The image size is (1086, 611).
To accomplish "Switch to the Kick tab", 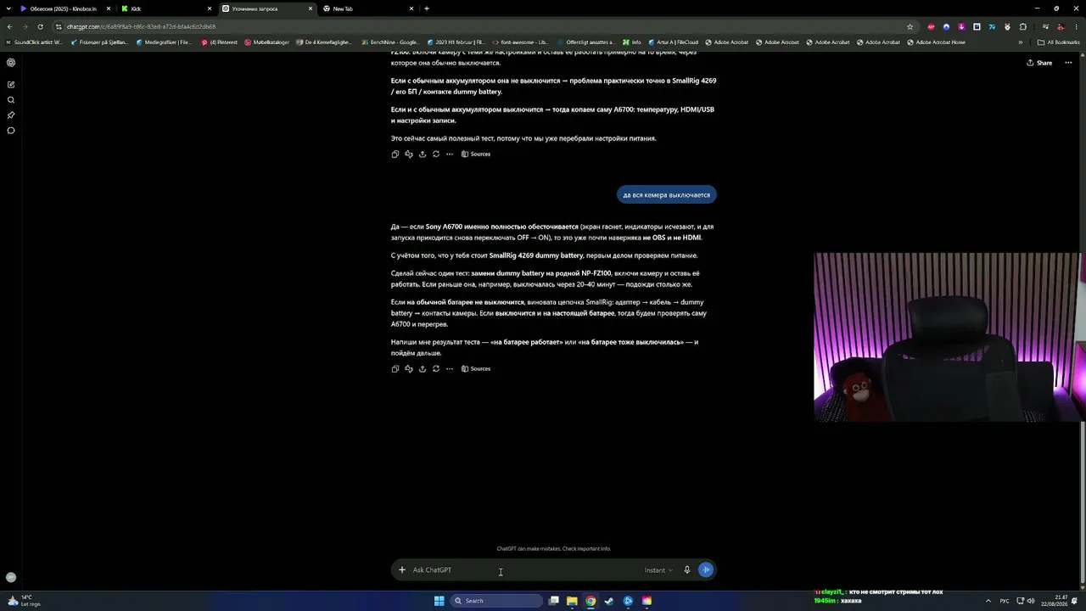I will [x=167, y=8].
